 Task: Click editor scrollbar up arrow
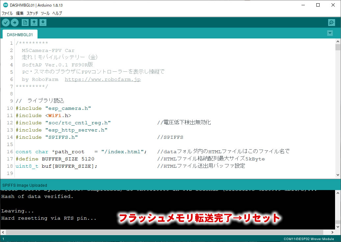[x=338, y=41]
